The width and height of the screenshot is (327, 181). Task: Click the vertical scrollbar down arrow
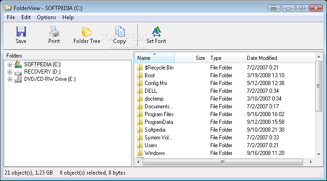[x=319, y=154]
